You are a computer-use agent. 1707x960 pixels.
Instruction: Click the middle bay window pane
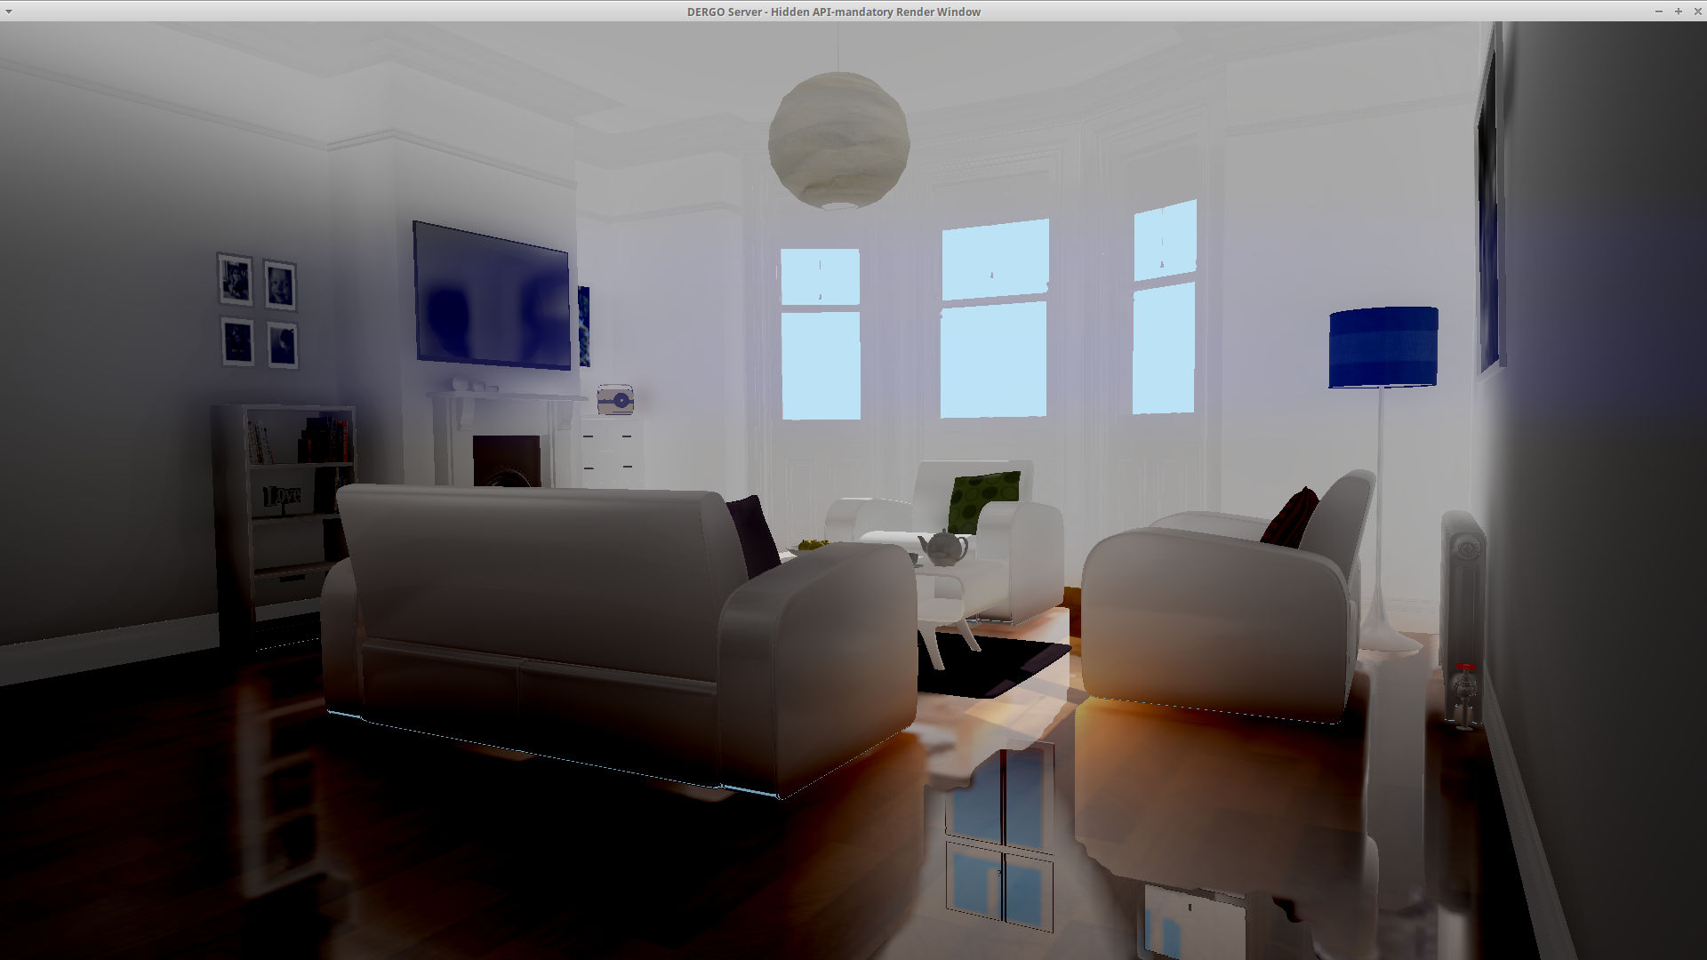994,356
